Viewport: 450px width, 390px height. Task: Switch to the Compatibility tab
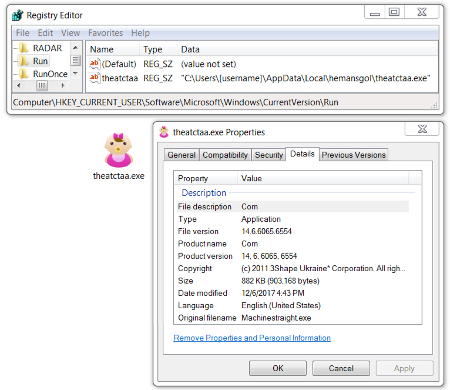(x=225, y=155)
